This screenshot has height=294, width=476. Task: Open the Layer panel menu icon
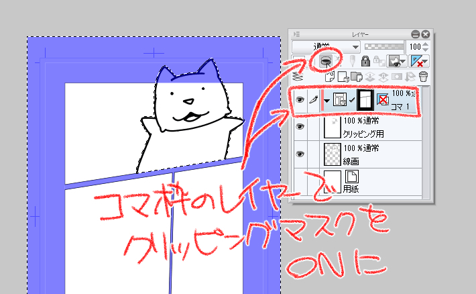(x=296, y=34)
